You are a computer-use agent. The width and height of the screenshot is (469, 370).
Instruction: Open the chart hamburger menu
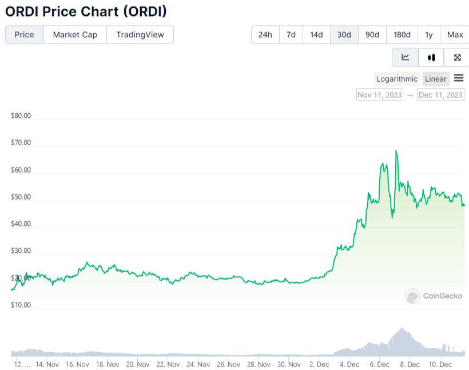459,78
